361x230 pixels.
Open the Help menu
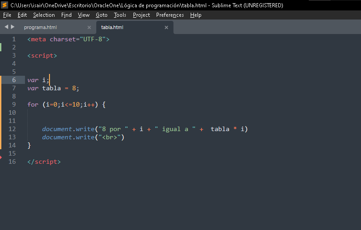coord(196,15)
